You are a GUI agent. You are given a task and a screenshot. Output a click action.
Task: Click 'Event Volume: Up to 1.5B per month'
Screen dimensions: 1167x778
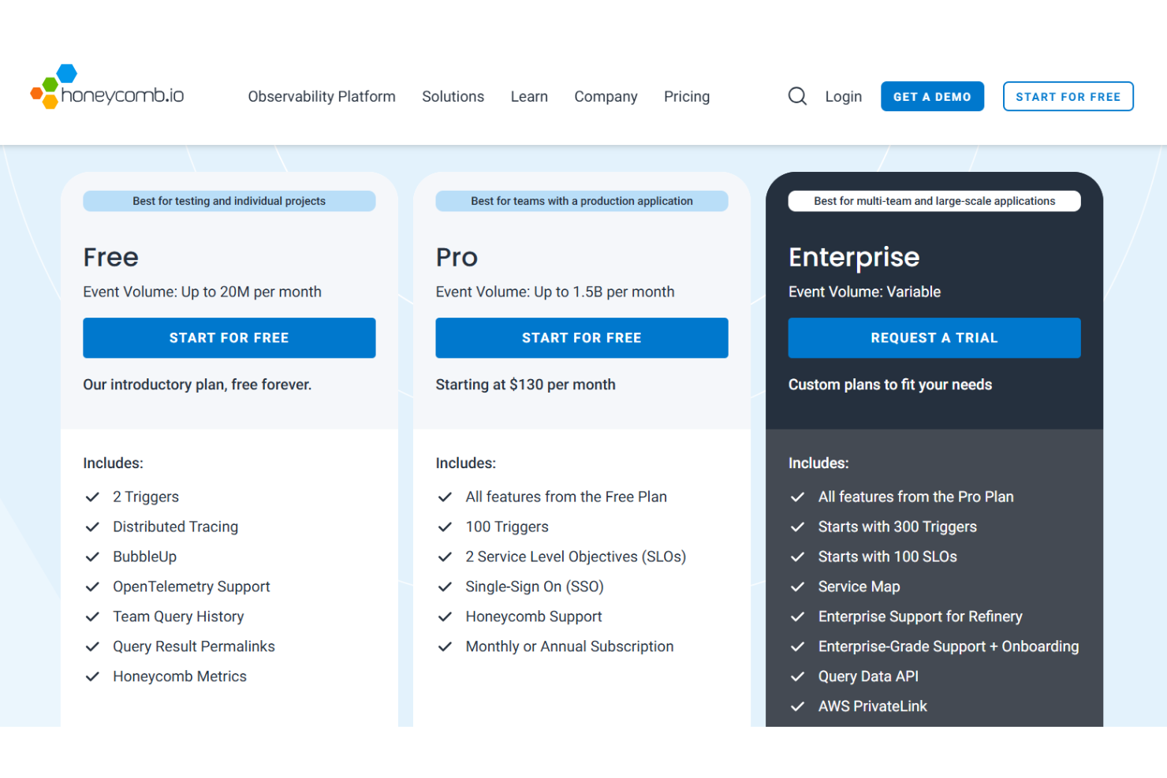pos(555,292)
